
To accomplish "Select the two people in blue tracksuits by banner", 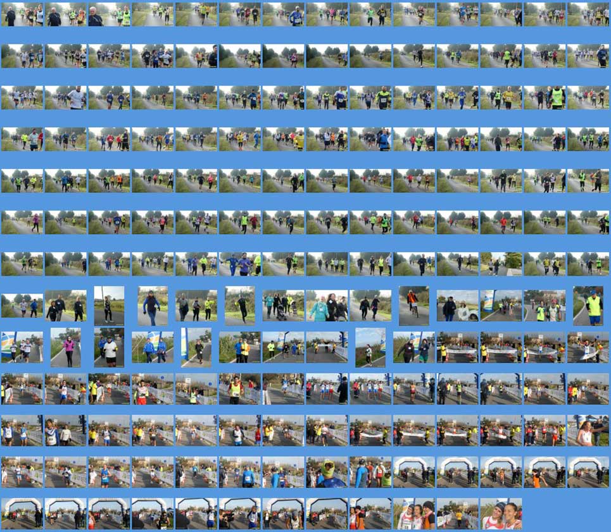I will 153,347.
